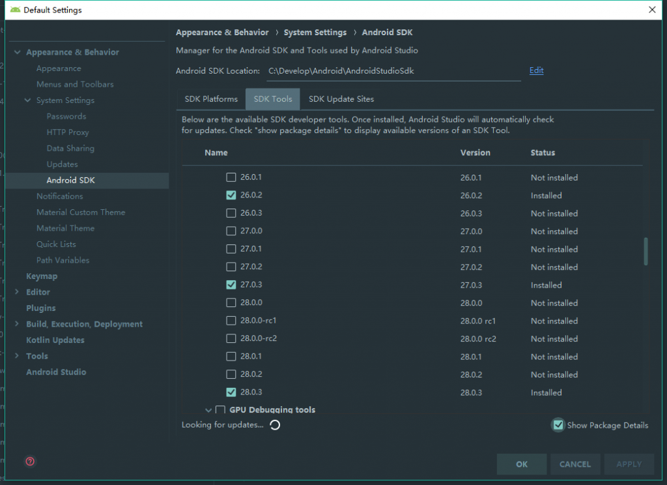Click the Not installed status for 28.0.2
667x485 pixels.
tap(554, 374)
